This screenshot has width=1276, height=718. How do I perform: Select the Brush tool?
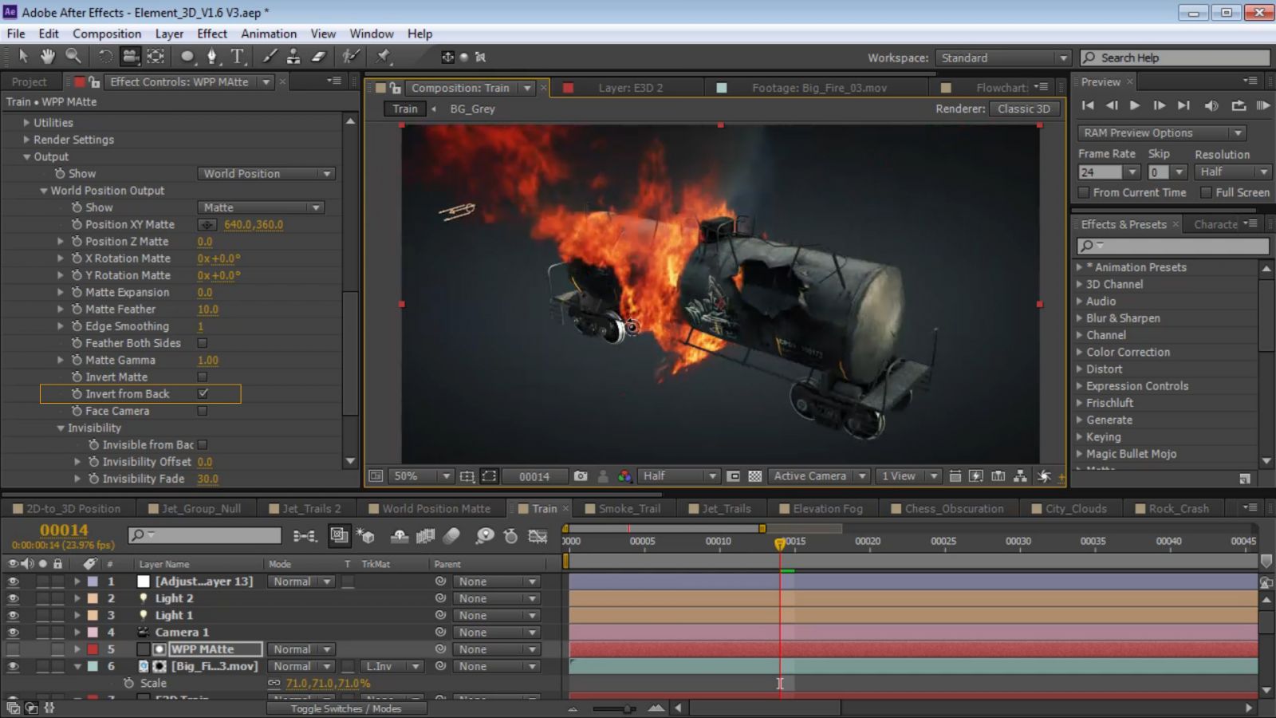tap(270, 57)
